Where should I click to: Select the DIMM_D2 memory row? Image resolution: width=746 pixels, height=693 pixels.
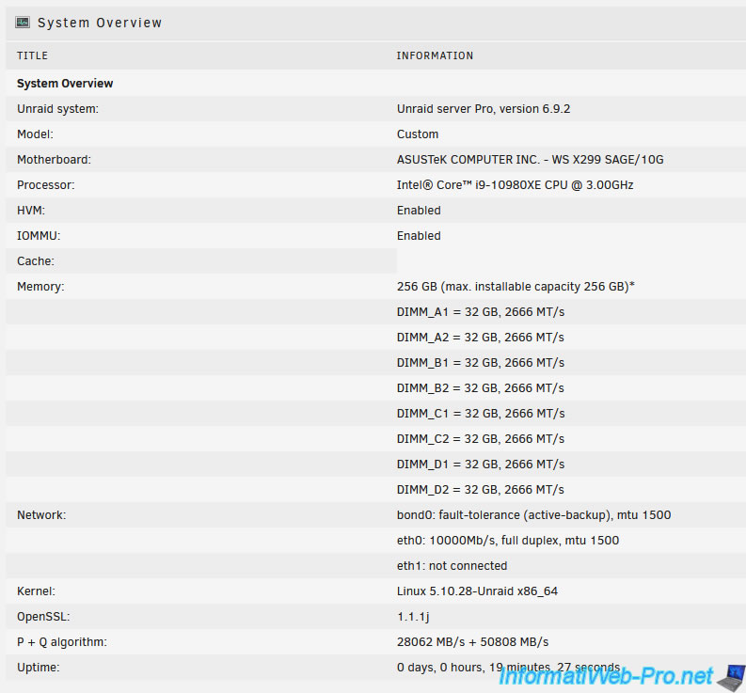point(480,490)
